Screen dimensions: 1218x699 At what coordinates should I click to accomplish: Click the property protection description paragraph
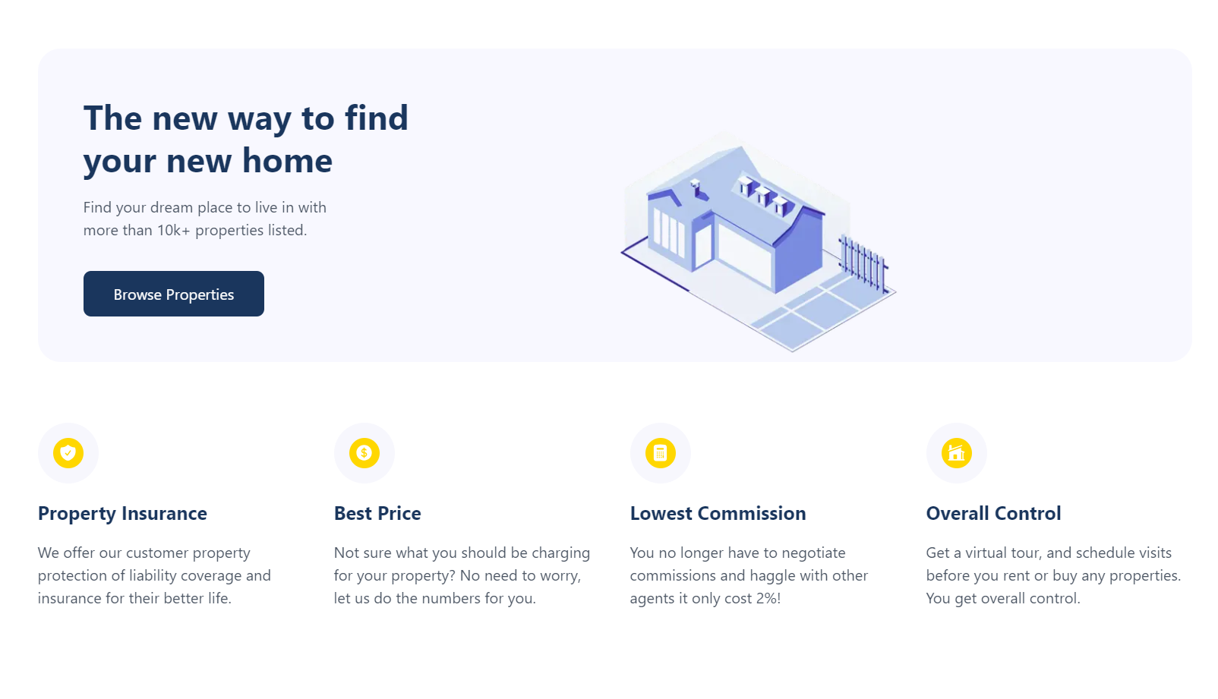pyautogui.click(x=154, y=575)
